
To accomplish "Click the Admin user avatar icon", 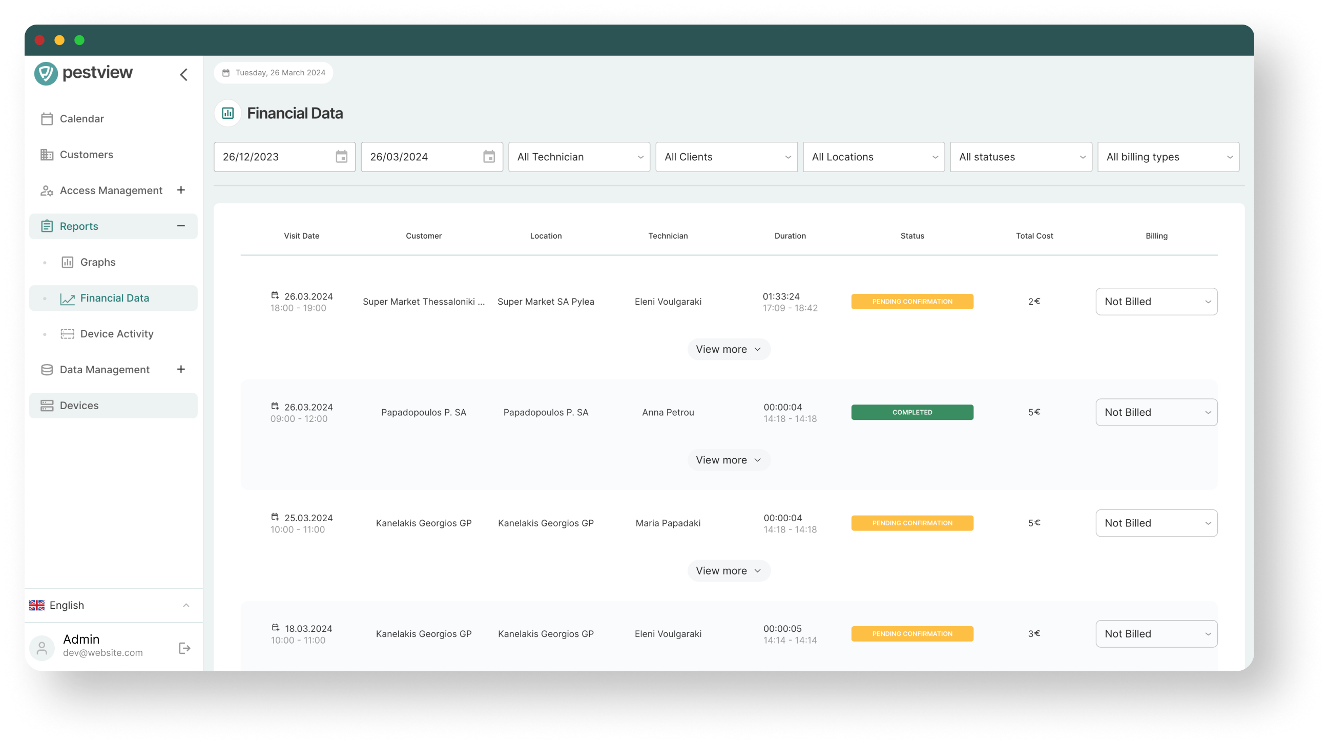I will click(43, 648).
